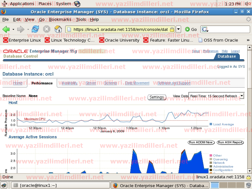Click the web browser launcher beside System menu
252x189 pixels.
(77, 4)
